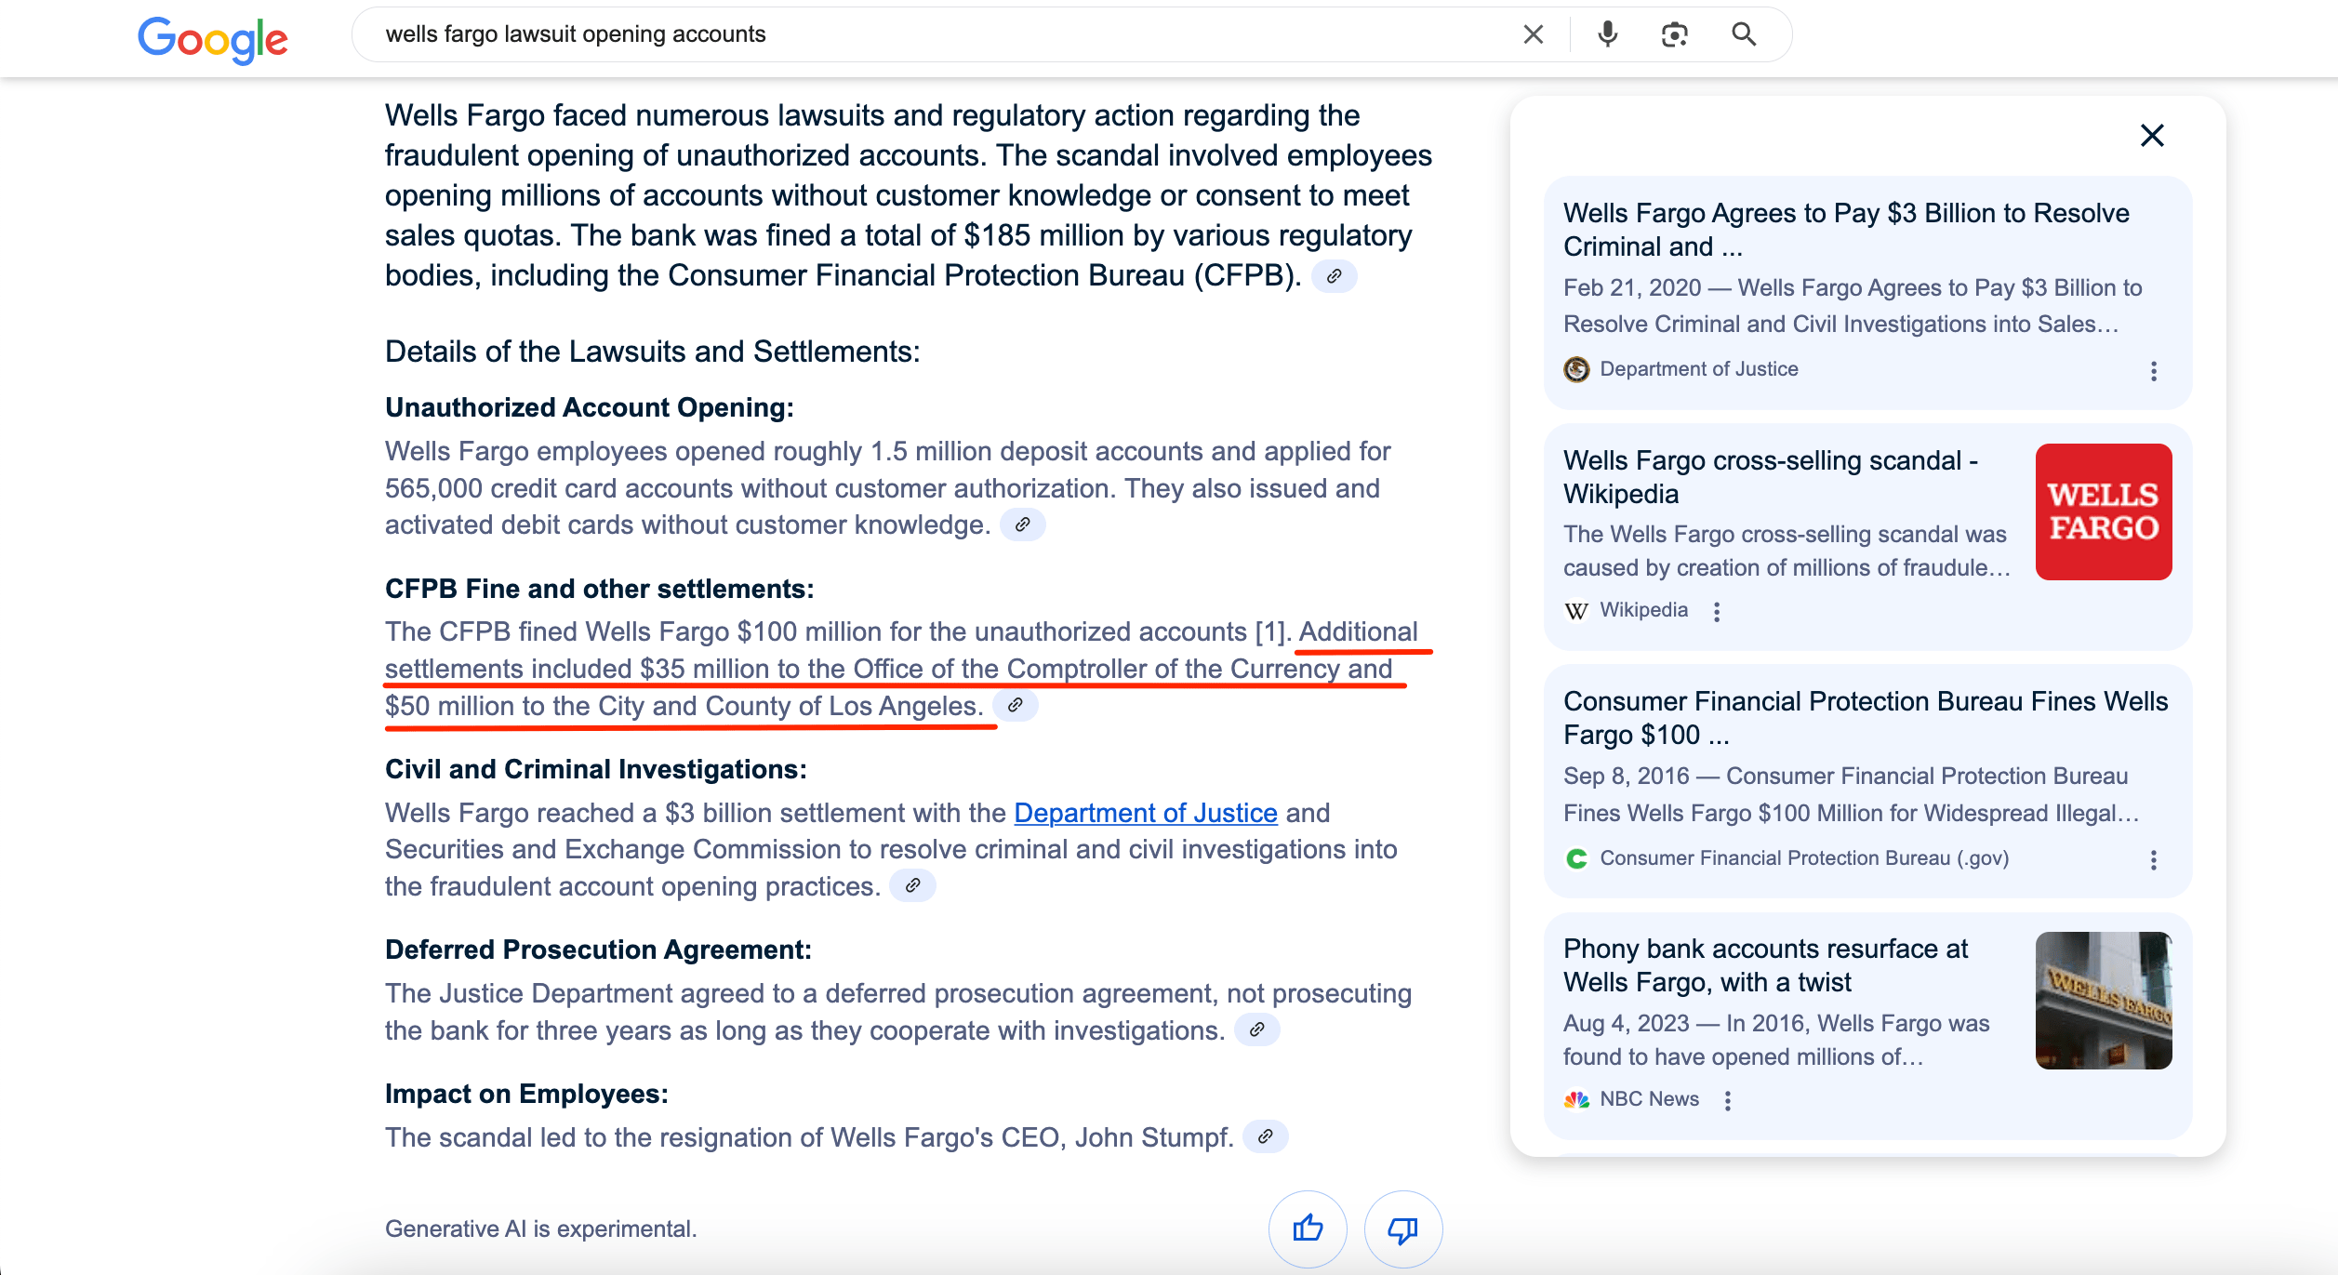Click the Generative AI is experimental notice
Image resolution: width=2338 pixels, height=1275 pixels.
540,1229
